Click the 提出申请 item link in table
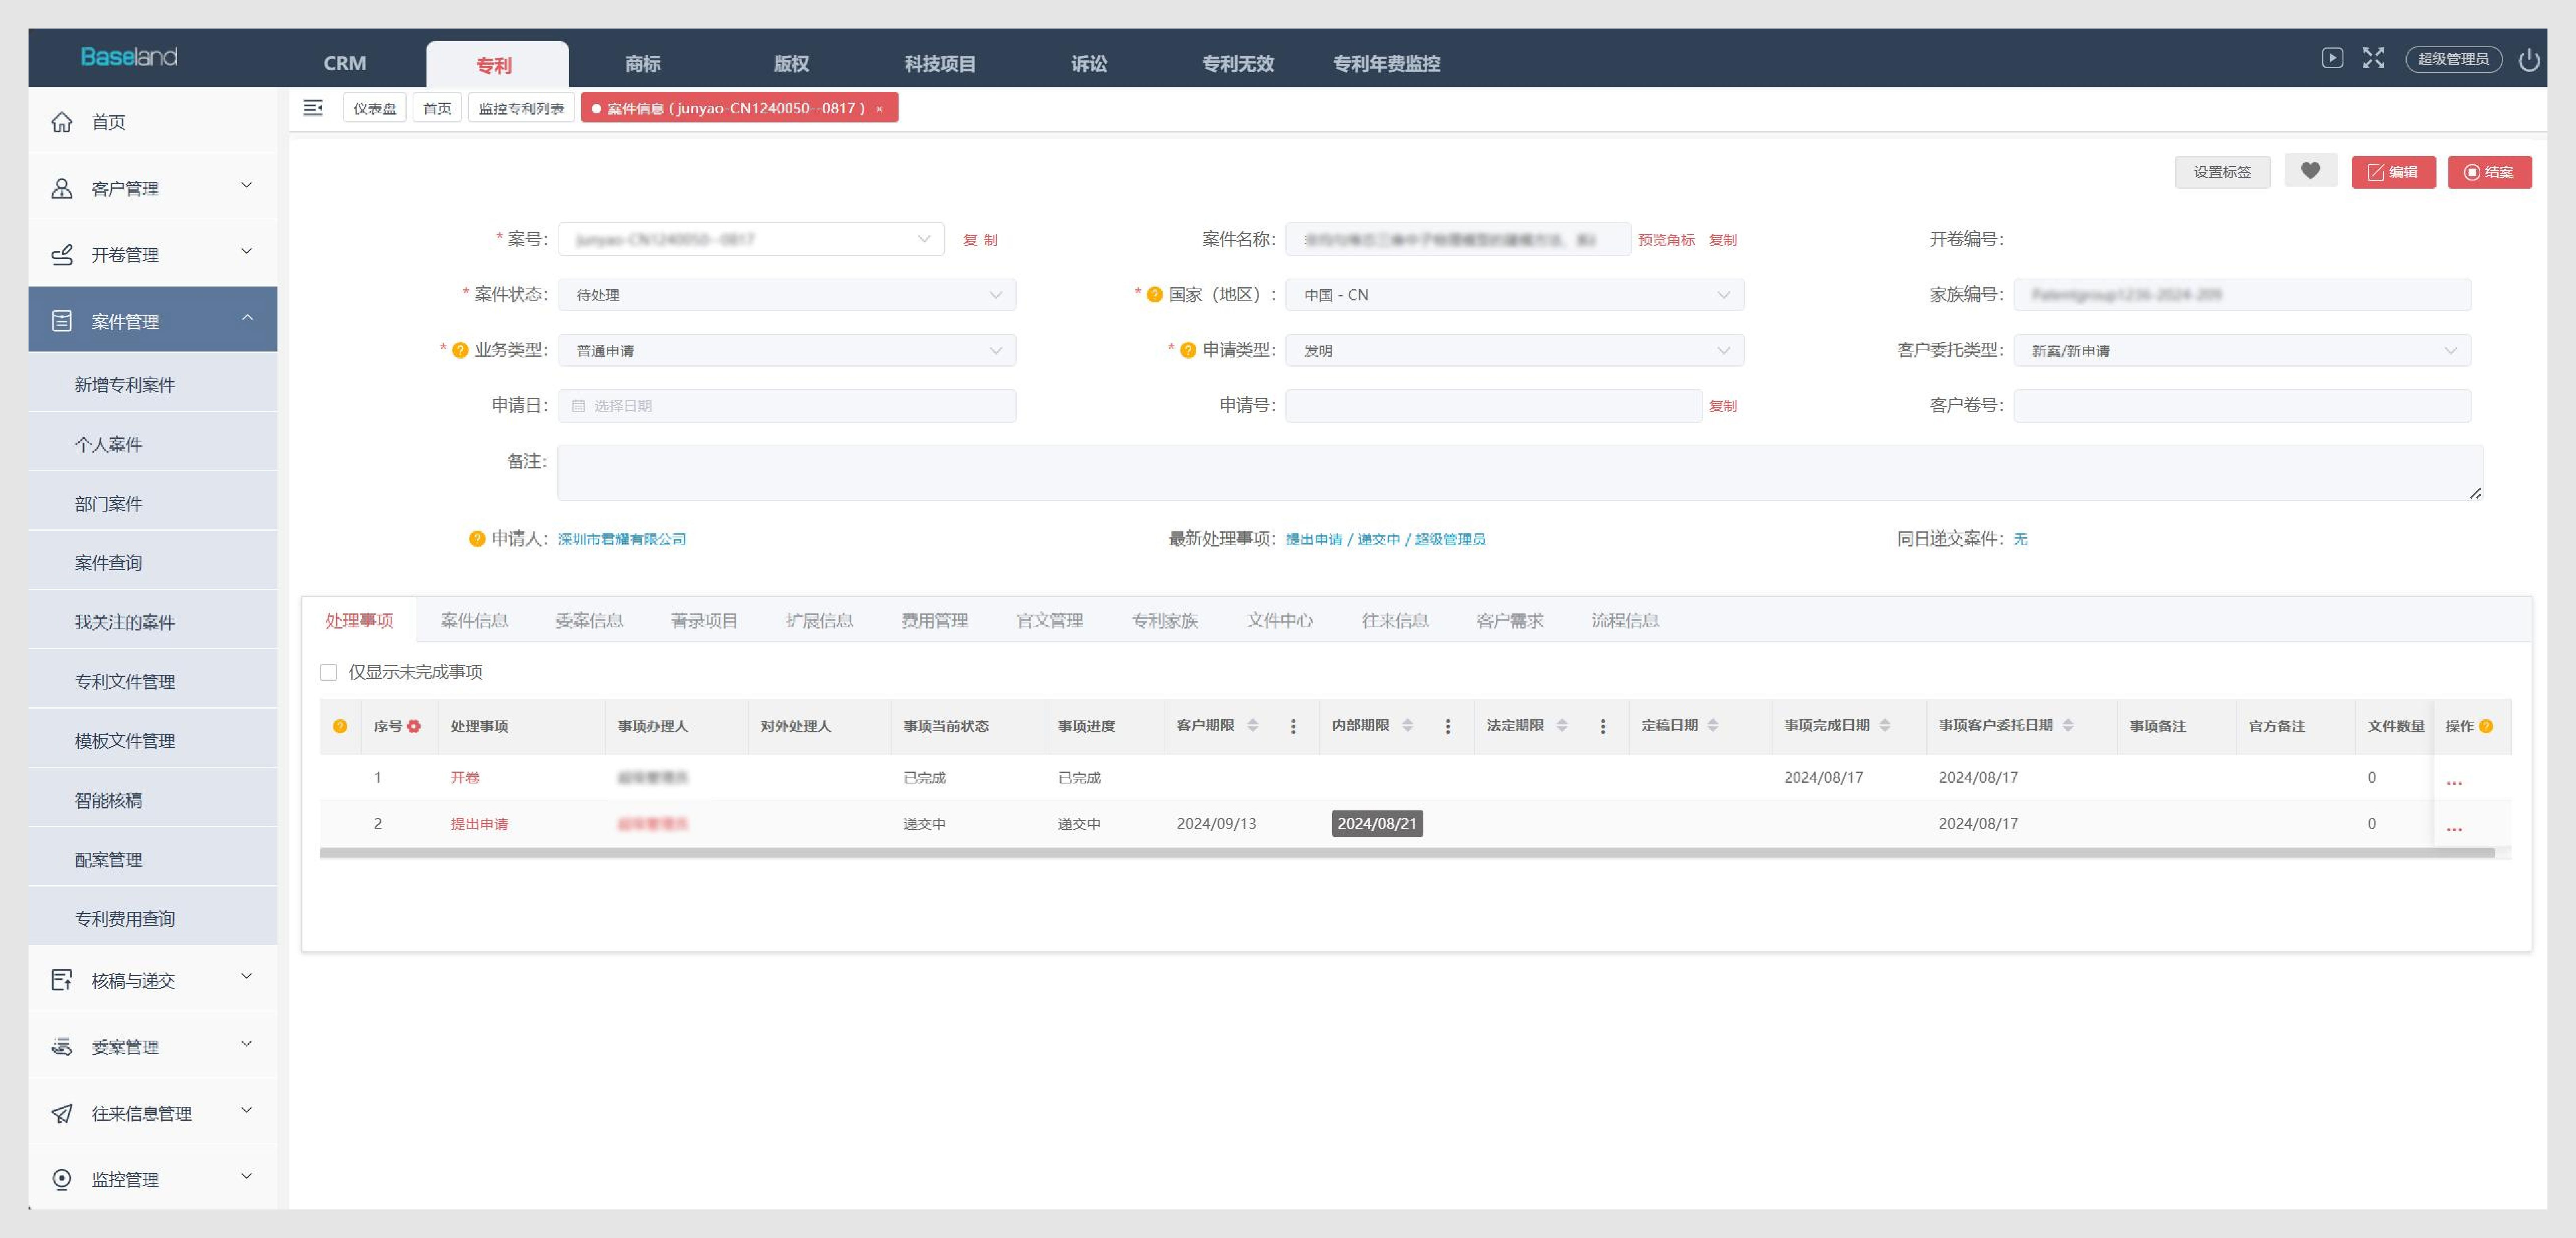2576x1238 pixels. (x=479, y=824)
